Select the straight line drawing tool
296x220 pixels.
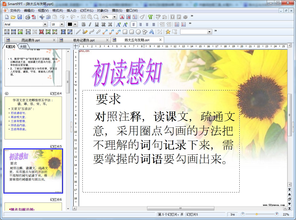click(78, 32)
